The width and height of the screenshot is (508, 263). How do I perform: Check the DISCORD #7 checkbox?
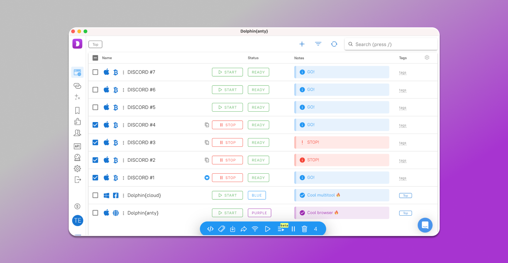pos(95,72)
